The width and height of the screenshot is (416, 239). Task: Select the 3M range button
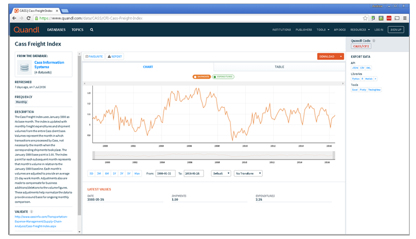click(x=99, y=173)
